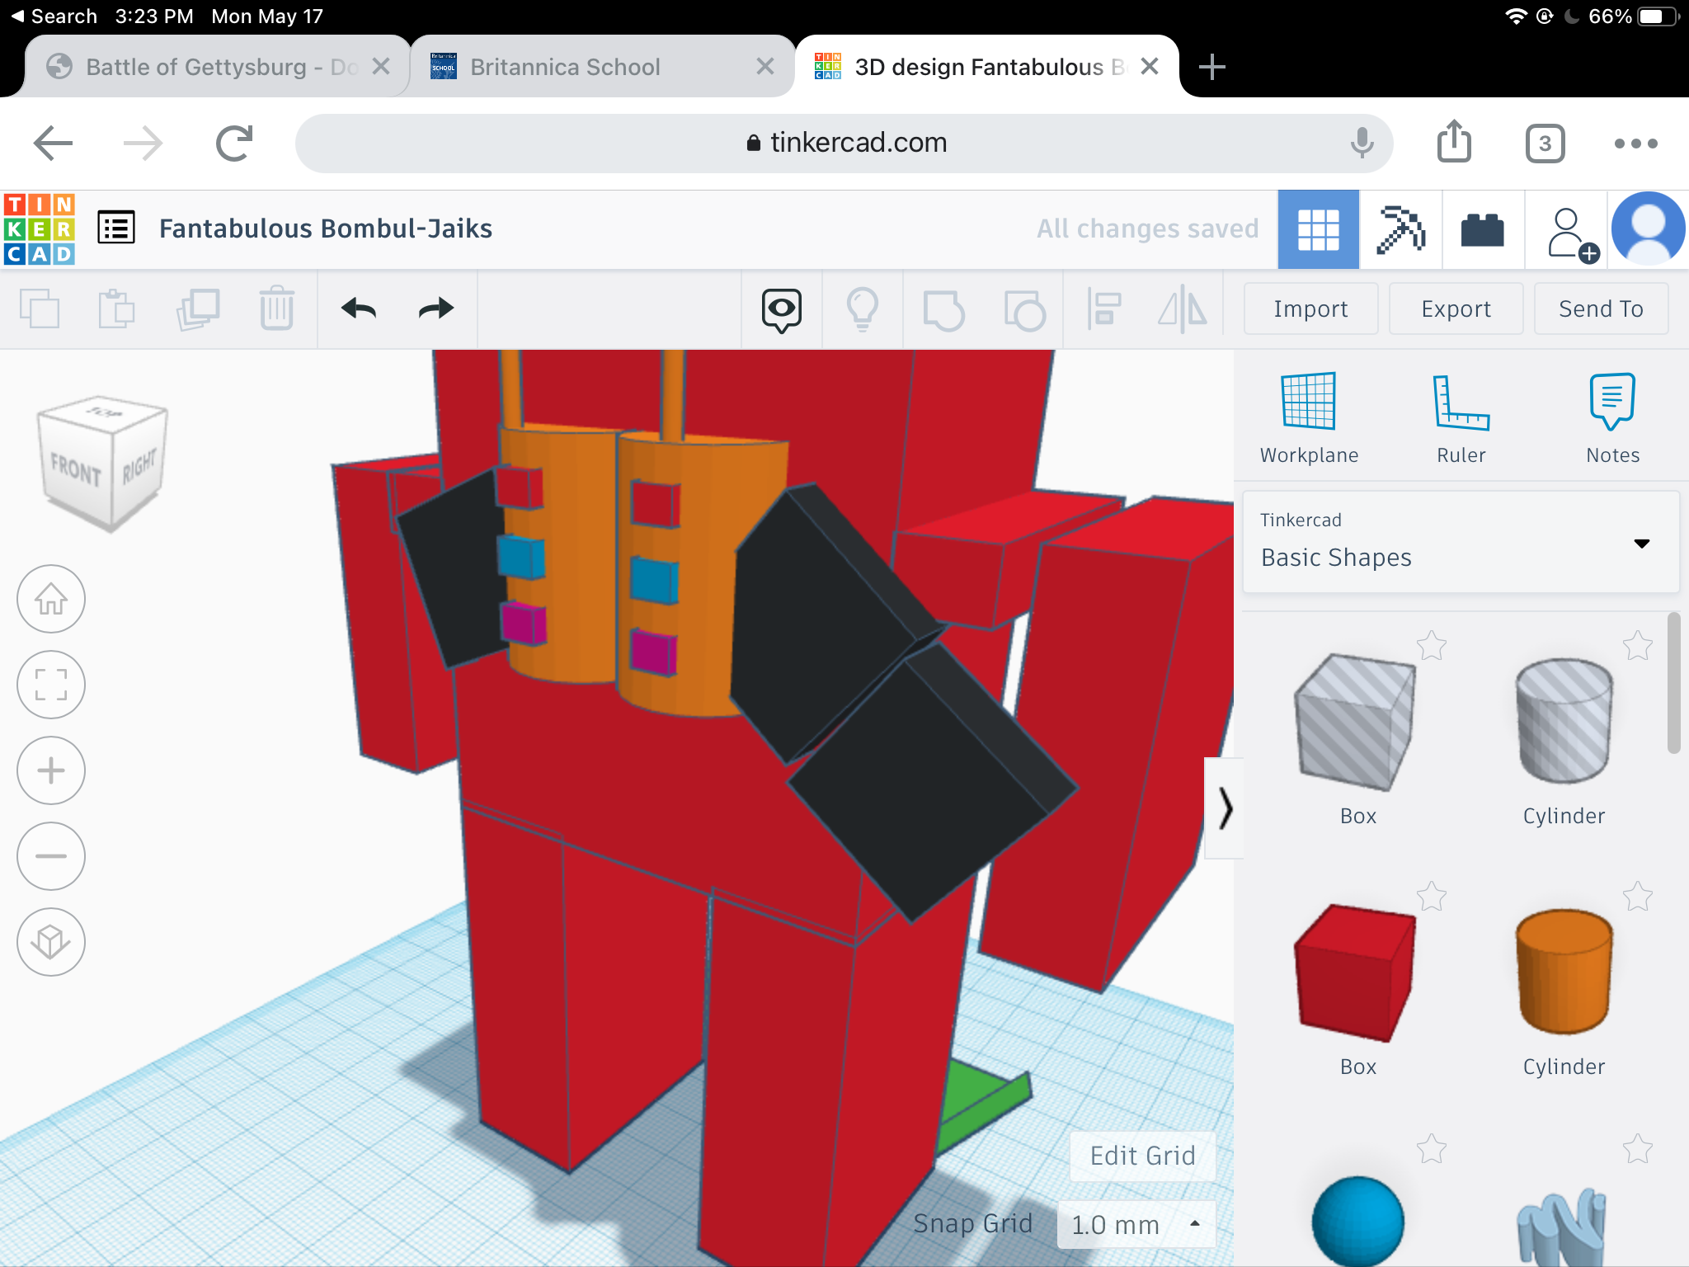Click the Mirror tool icon

pos(1182,309)
